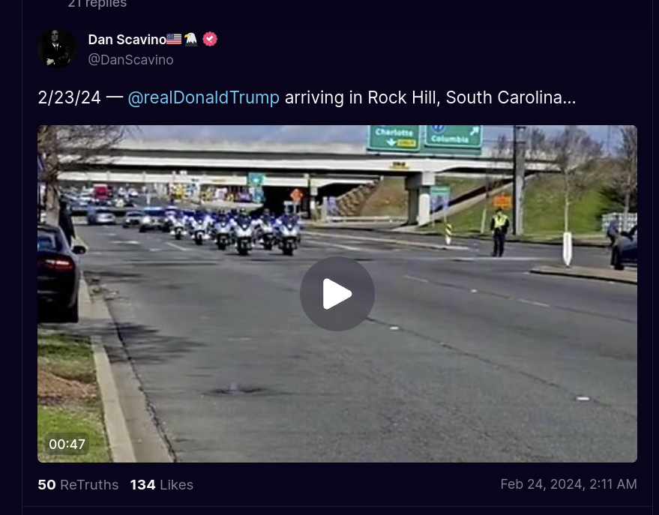659x515 pixels.
Task: Click the 21 replies text above post
Action: (x=97, y=3)
